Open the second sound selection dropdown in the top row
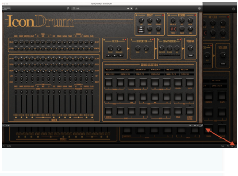This screenshot has height=176, width=238. (127, 70)
